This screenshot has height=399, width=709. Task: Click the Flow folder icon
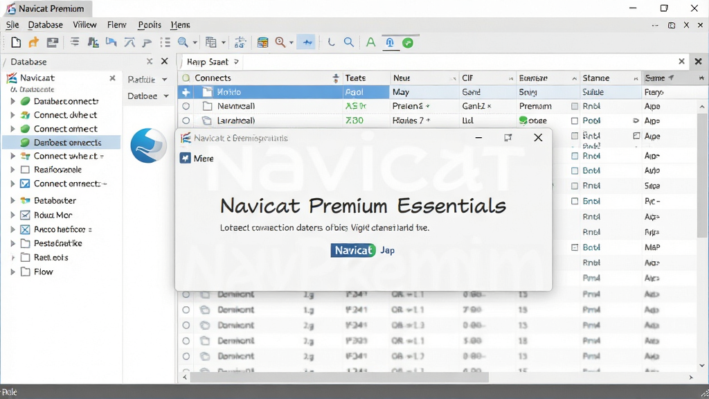(26, 272)
